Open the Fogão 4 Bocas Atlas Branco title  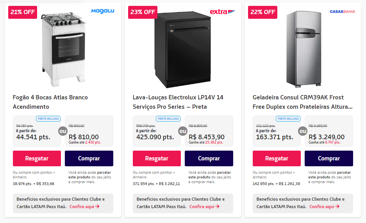point(50,102)
